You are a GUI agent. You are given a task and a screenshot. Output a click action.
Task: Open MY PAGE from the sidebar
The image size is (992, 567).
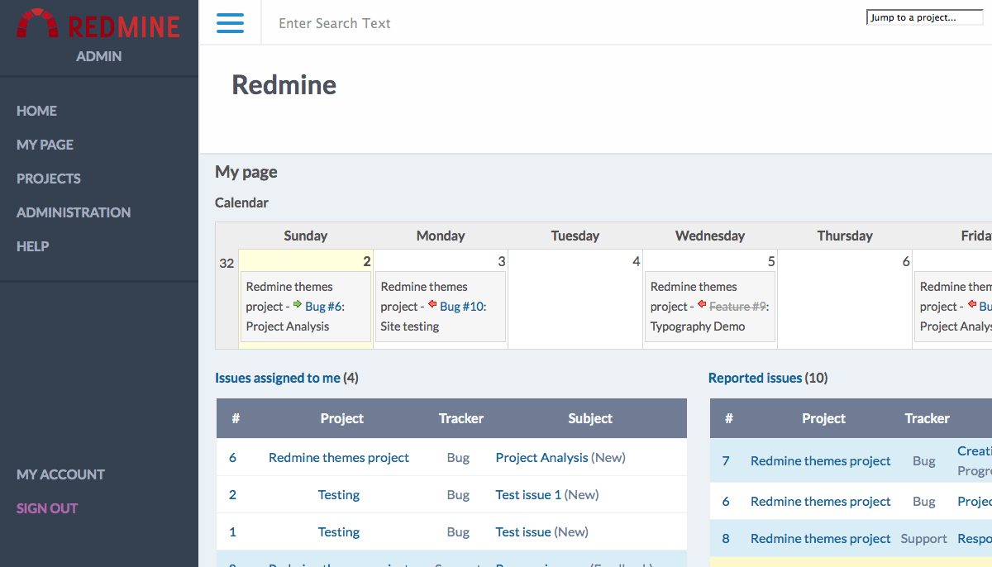[x=45, y=145]
